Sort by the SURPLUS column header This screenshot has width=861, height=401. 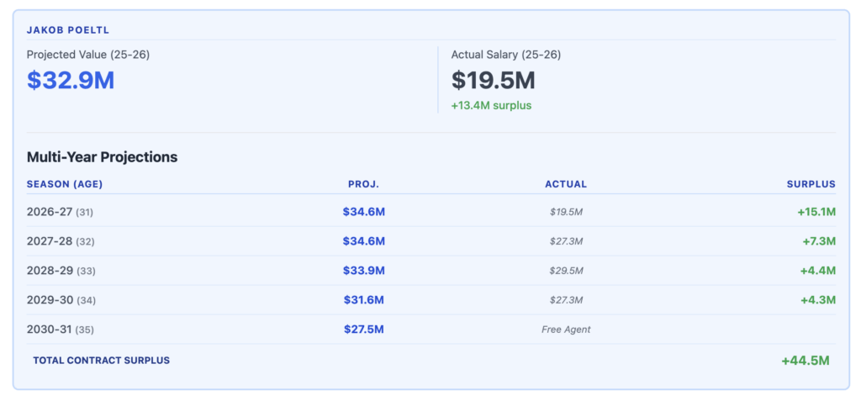point(811,184)
